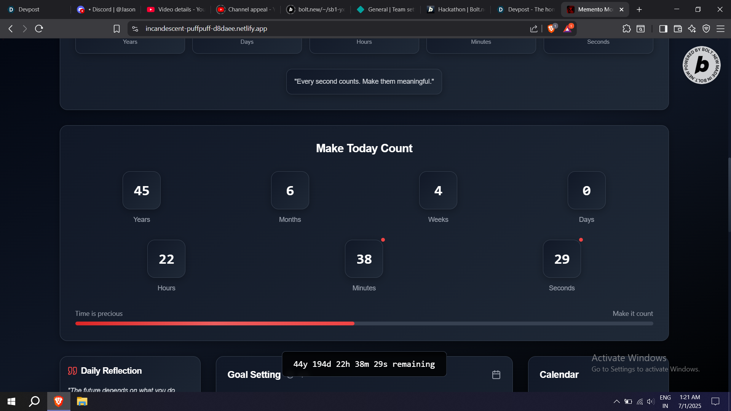
Task: Switch to Hackathon | Bolt.new tab
Action: [x=456, y=10]
